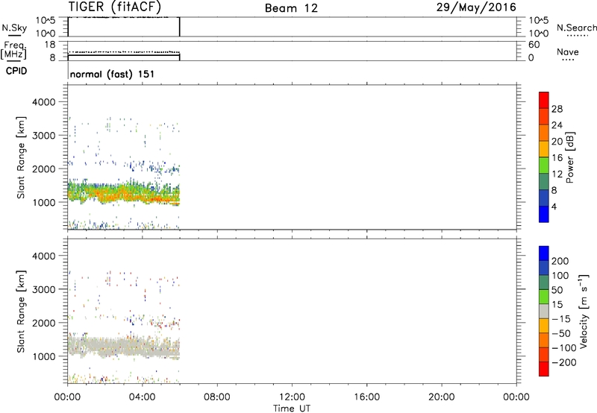597x413 pixels.
Task: Click the power panel Slant Range axis title
Action: point(21,157)
